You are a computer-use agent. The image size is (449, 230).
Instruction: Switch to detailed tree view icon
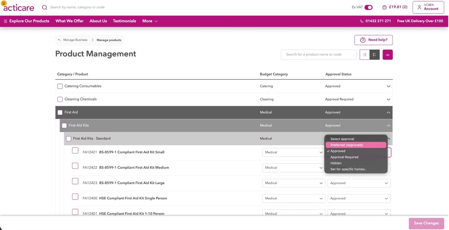(374, 55)
